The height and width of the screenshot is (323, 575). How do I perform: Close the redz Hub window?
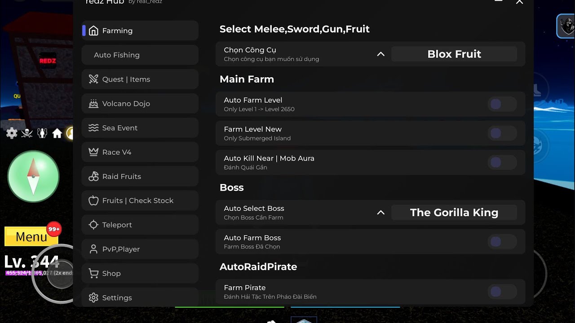[519, 2]
